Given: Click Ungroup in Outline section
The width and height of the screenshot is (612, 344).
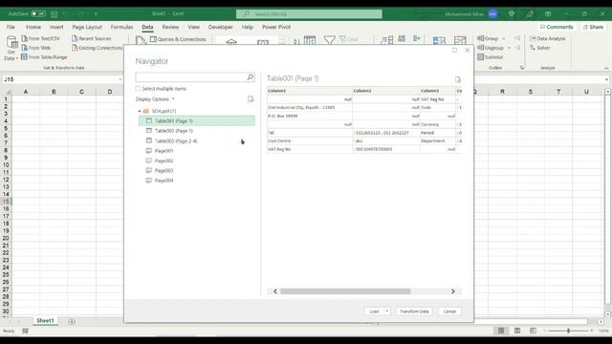Looking at the screenshot, I should 491,48.
